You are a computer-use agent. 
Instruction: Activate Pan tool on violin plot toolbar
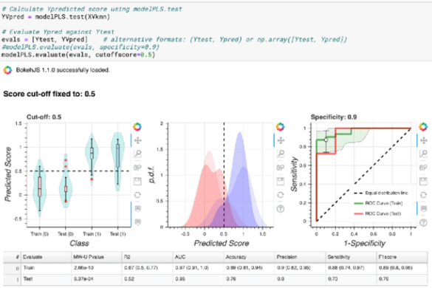(x=137, y=140)
